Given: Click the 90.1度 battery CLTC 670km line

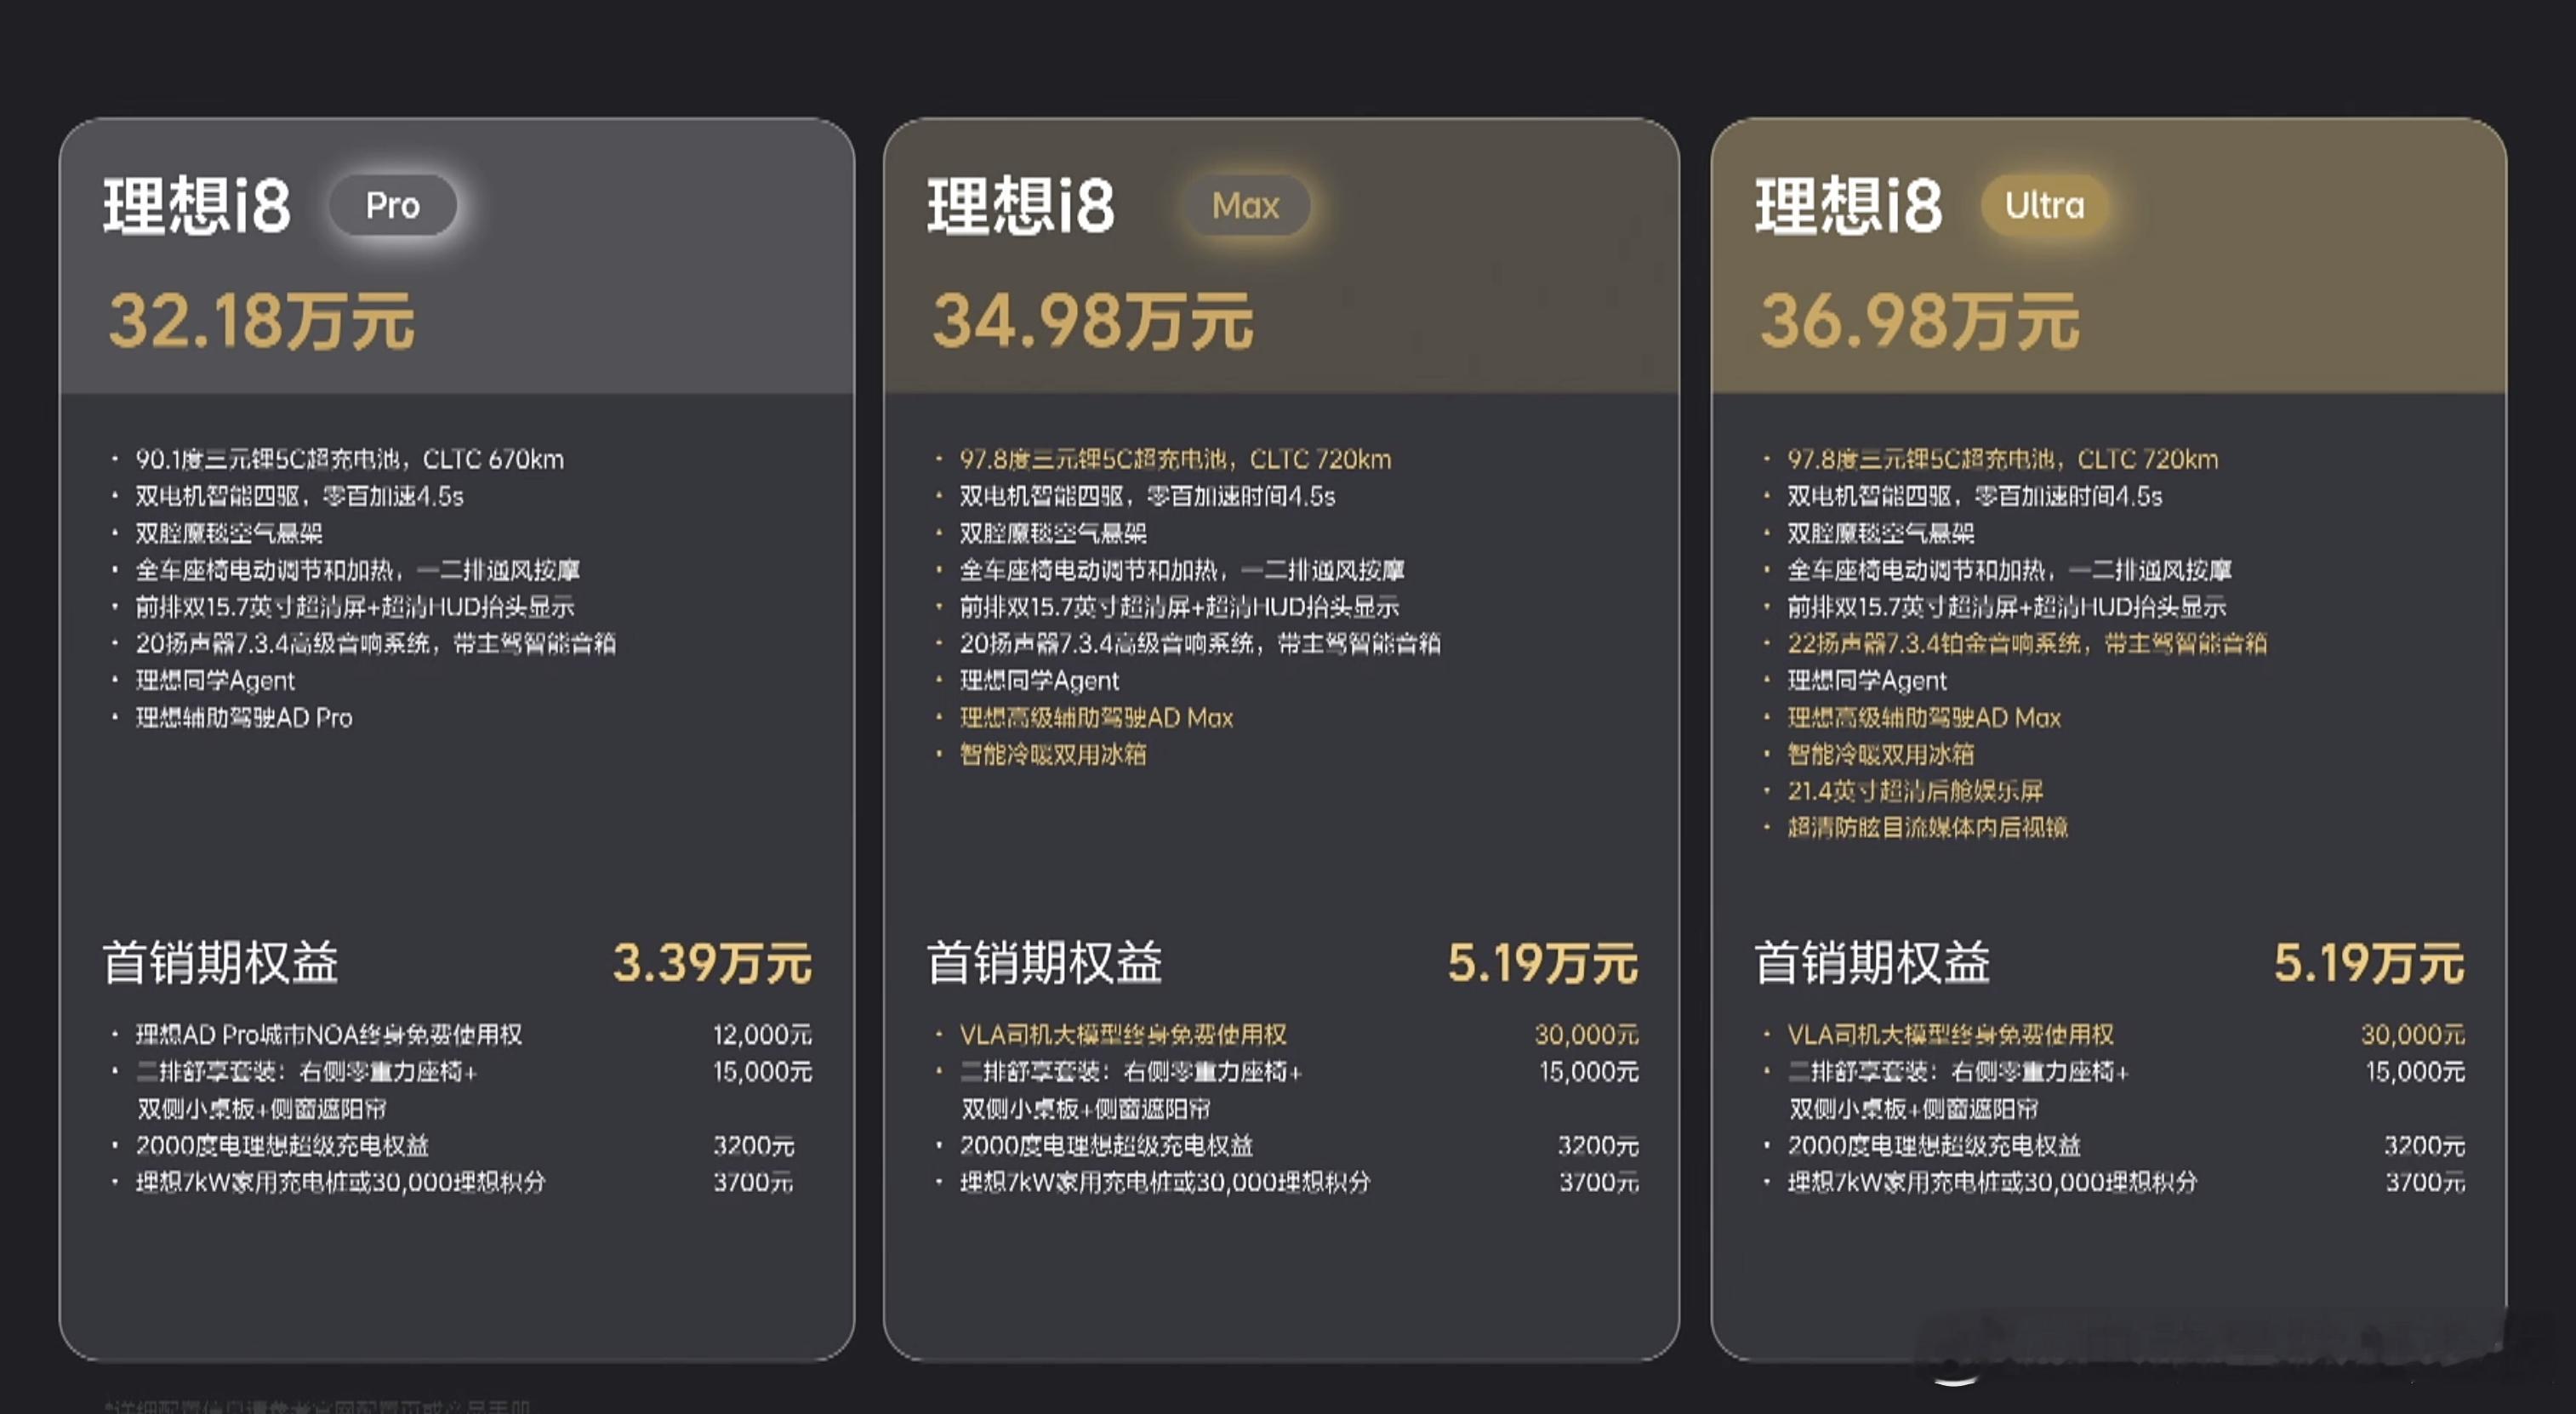Looking at the screenshot, I should point(350,459).
